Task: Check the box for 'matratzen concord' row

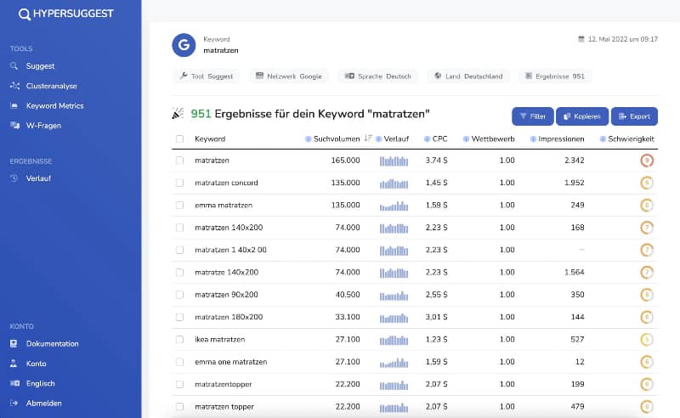Action: [179, 183]
